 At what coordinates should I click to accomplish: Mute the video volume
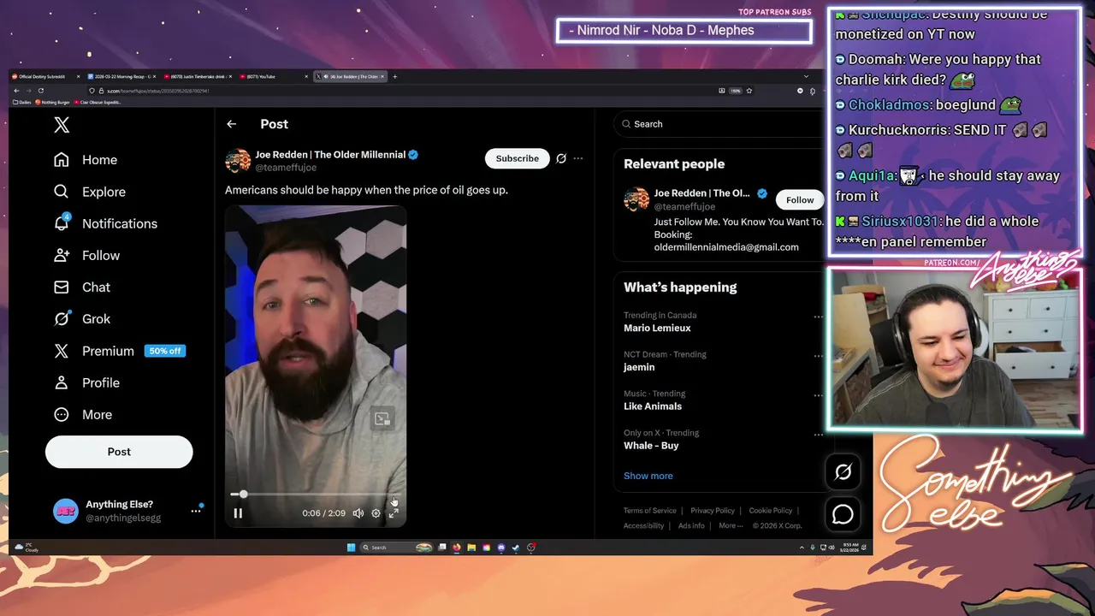(358, 513)
